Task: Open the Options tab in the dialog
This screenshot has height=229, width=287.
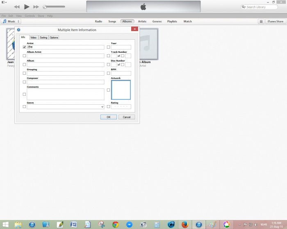Action: coord(54,38)
